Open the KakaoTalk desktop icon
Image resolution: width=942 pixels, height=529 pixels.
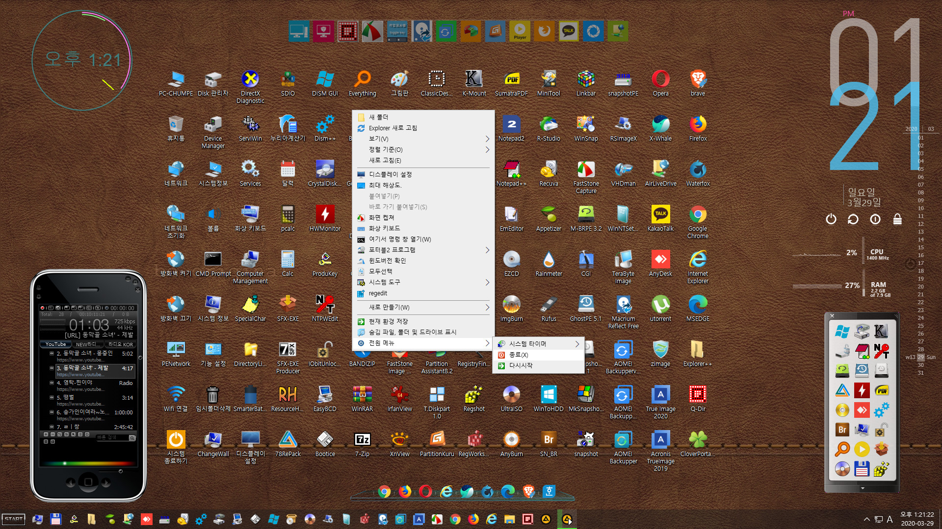coord(660,218)
